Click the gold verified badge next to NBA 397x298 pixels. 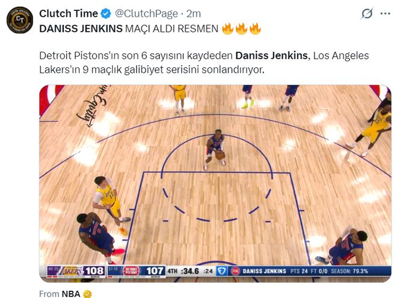pyautogui.click(x=87, y=294)
